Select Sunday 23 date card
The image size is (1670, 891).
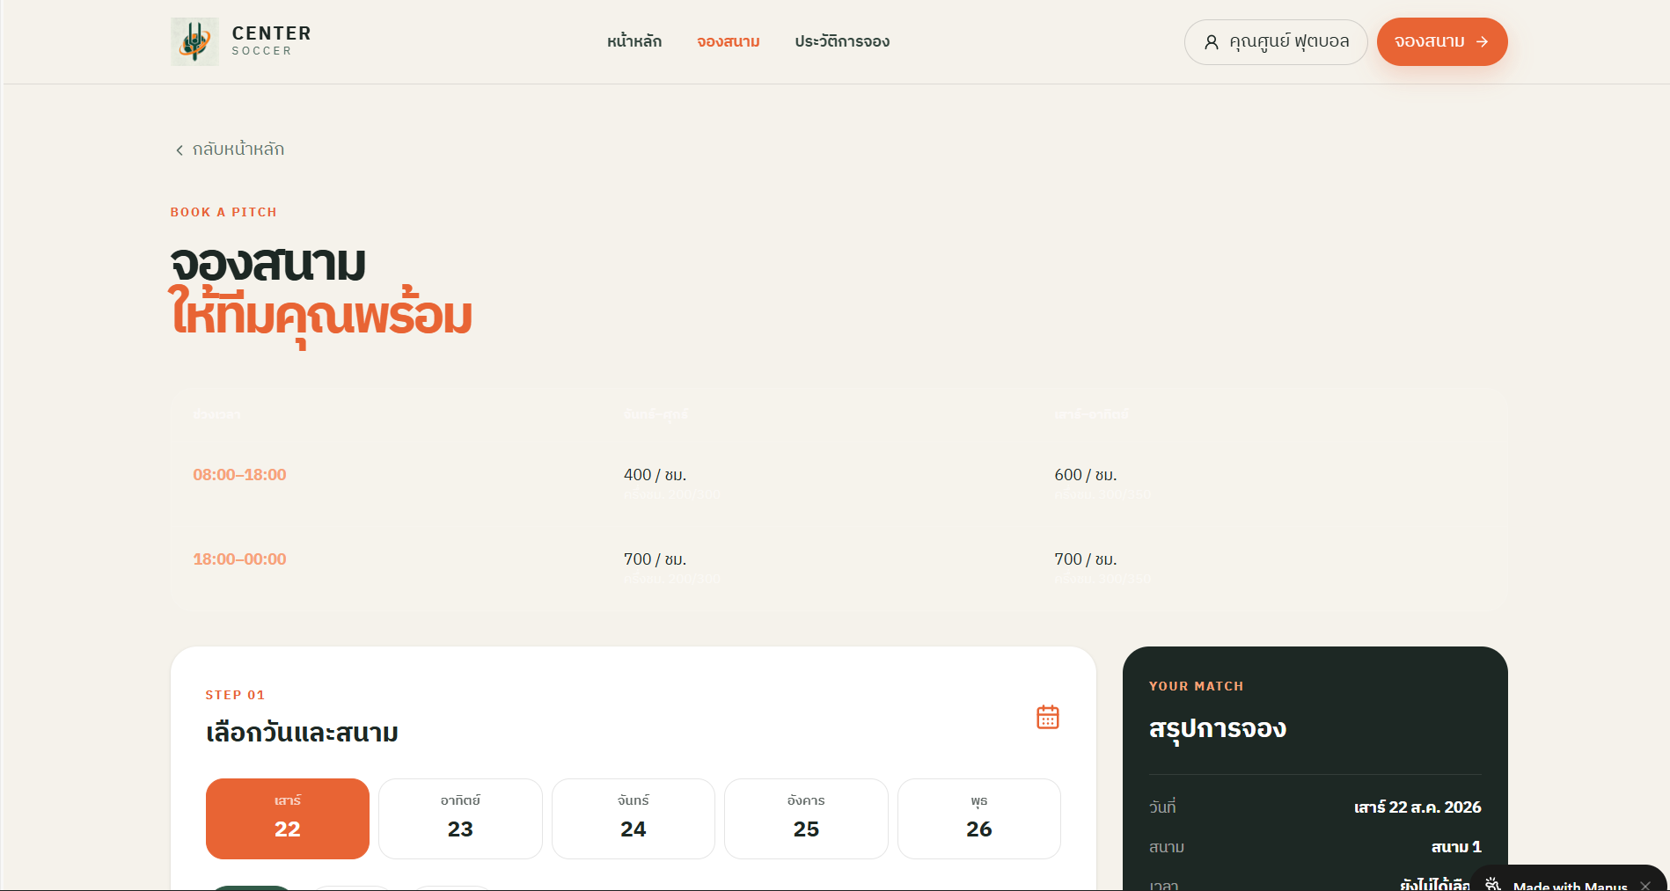[460, 818]
